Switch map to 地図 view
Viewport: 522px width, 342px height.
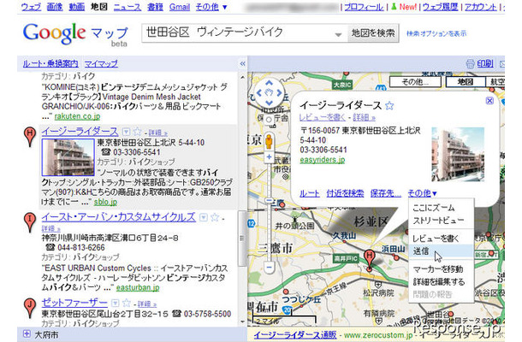click(466, 82)
